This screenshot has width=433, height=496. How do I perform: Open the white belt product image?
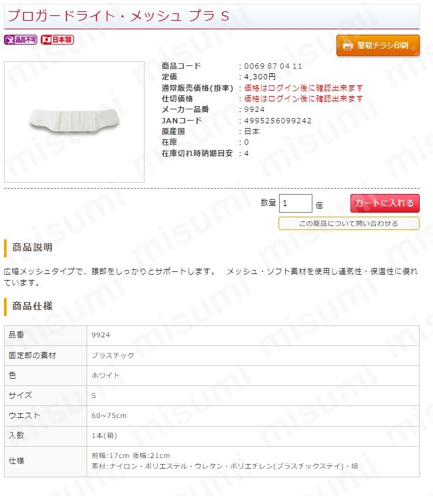coord(74,122)
